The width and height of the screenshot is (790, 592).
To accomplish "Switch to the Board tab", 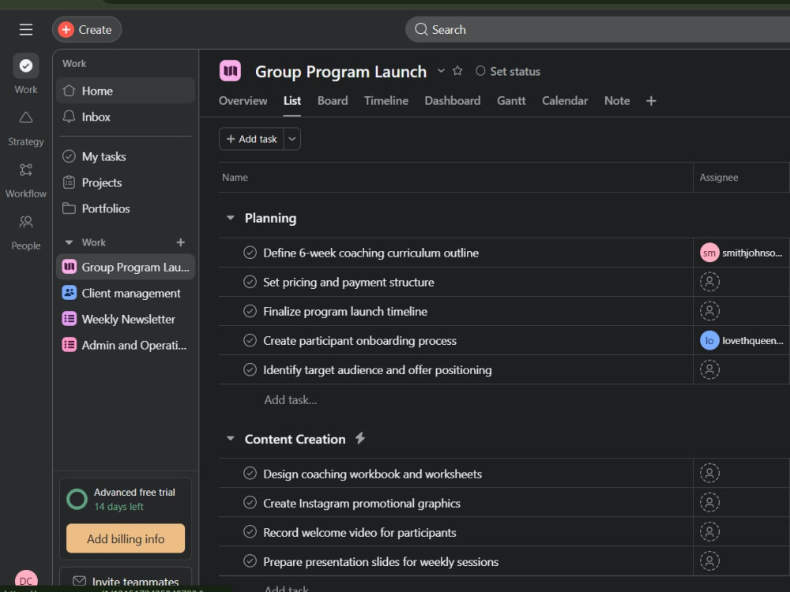I will (333, 101).
